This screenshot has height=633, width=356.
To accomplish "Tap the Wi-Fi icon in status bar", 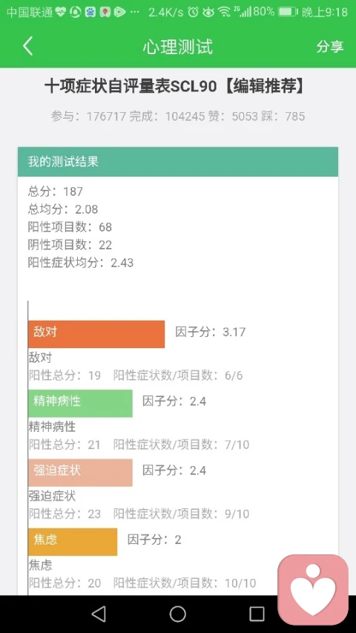I will tap(224, 12).
